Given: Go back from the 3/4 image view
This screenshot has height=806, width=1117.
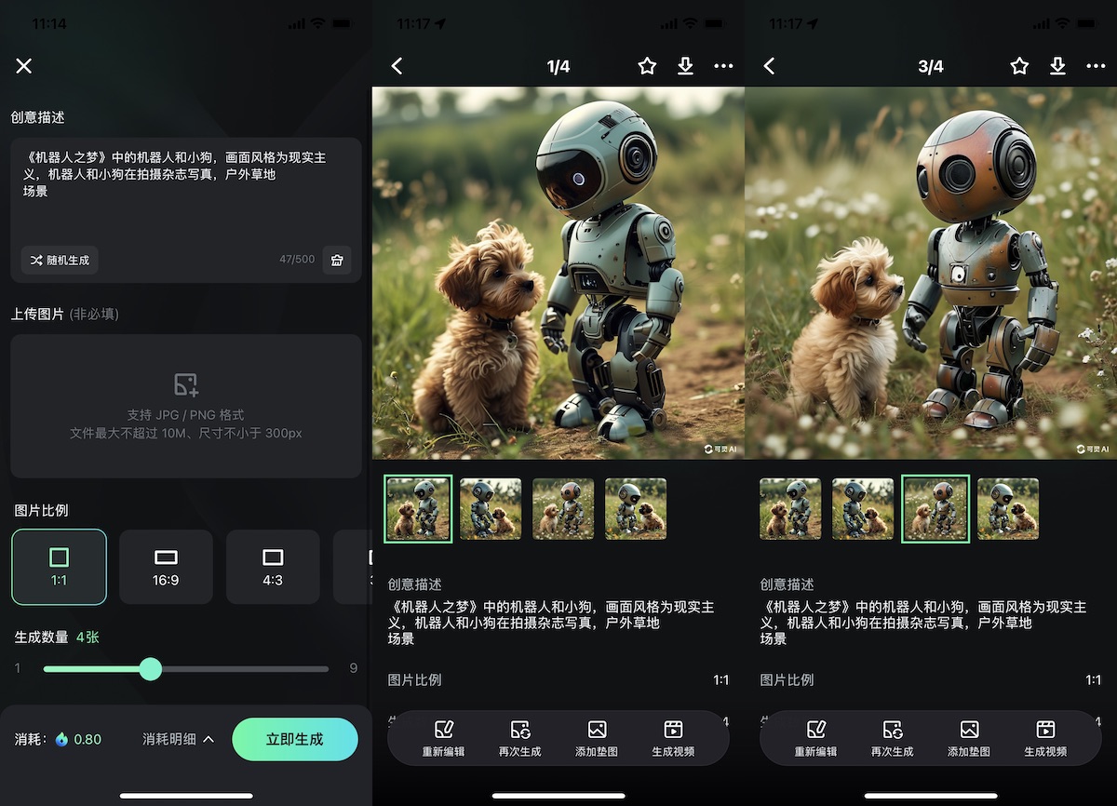Looking at the screenshot, I should click(x=770, y=66).
